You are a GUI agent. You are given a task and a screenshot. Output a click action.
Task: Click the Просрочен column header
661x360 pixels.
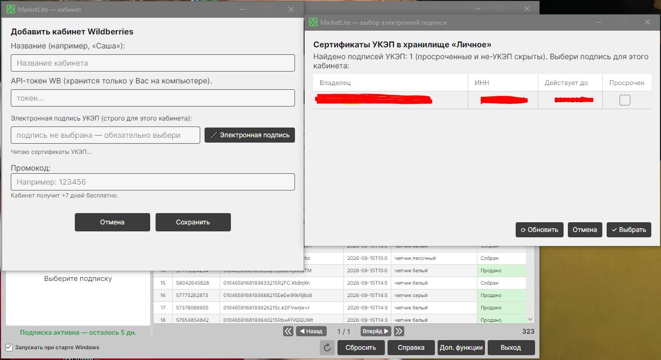click(627, 83)
